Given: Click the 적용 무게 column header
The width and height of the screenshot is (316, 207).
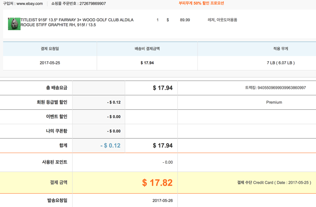Looking at the screenshot, I should pyautogui.click(x=281, y=49).
